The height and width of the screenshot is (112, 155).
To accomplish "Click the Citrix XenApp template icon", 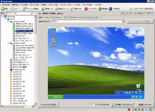I will [x=11, y=98].
